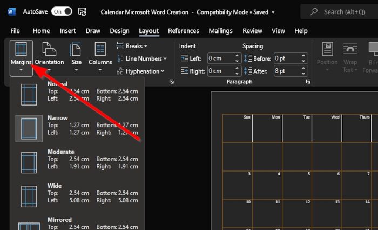Click the Spacing Before icon
Image resolution: width=378 pixels, height=230 pixels.
248,58
